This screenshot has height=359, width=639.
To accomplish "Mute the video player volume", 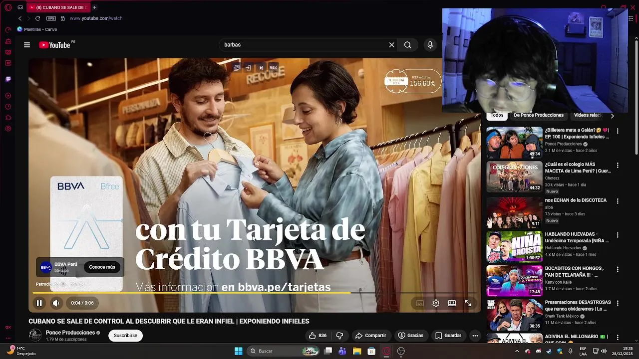I will pos(56,303).
